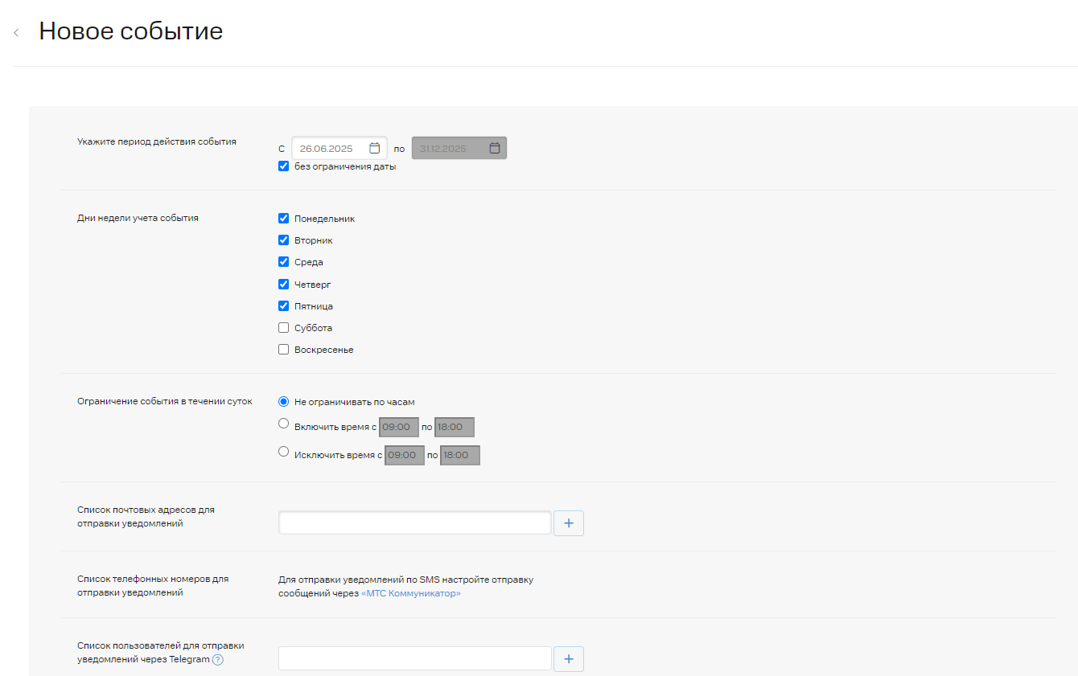Click the Telegram help question mark icon

coord(217,660)
